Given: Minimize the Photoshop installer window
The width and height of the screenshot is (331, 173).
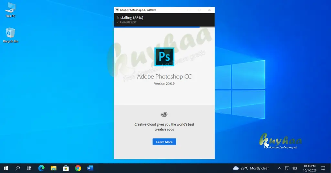Looking at the screenshot, I should pyautogui.click(x=189, y=10).
